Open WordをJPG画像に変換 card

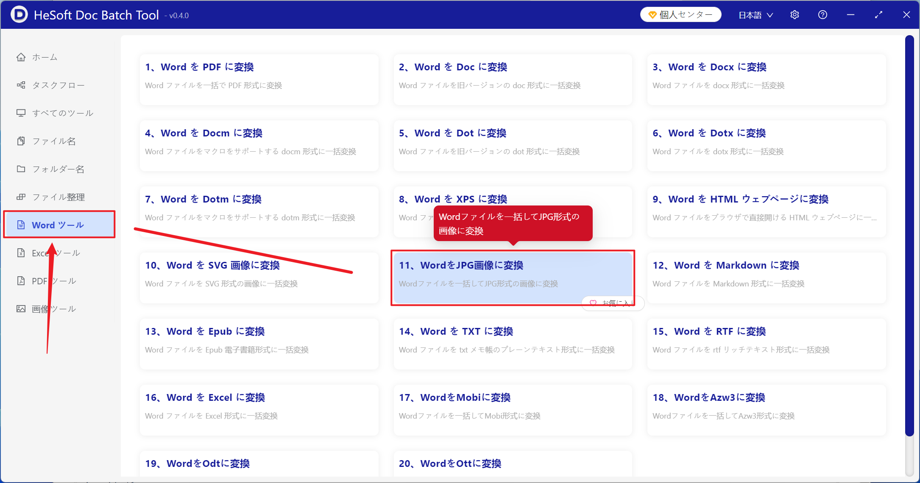coord(513,278)
